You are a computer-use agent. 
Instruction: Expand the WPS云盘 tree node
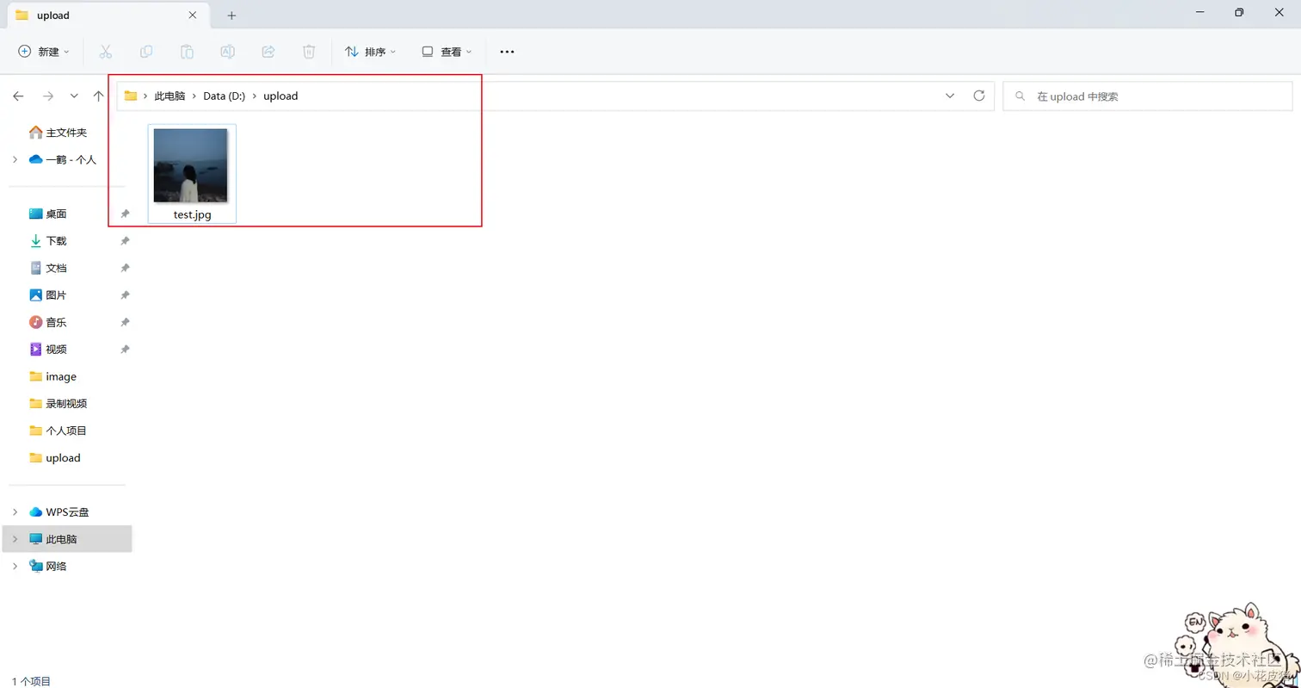[x=15, y=511]
